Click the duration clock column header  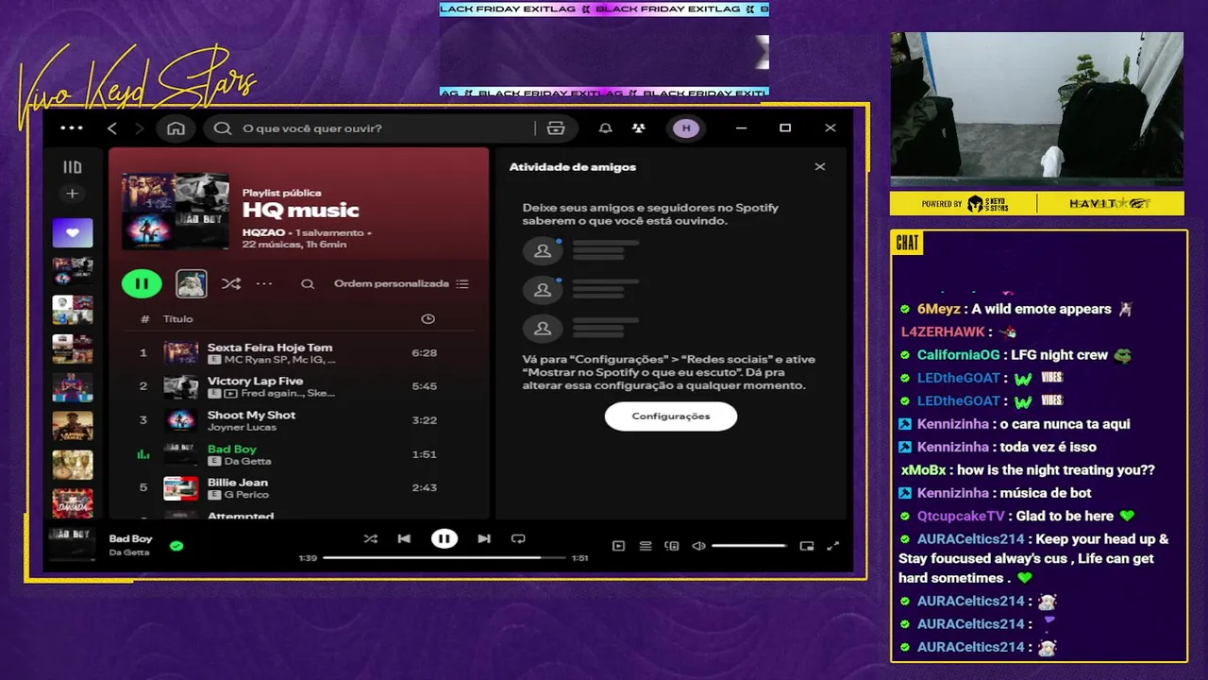[428, 319]
